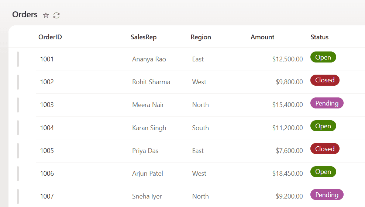The width and height of the screenshot is (365, 207).
Task: Click sales rep Karan Singh
Action: pyautogui.click(x=149, y=128)
